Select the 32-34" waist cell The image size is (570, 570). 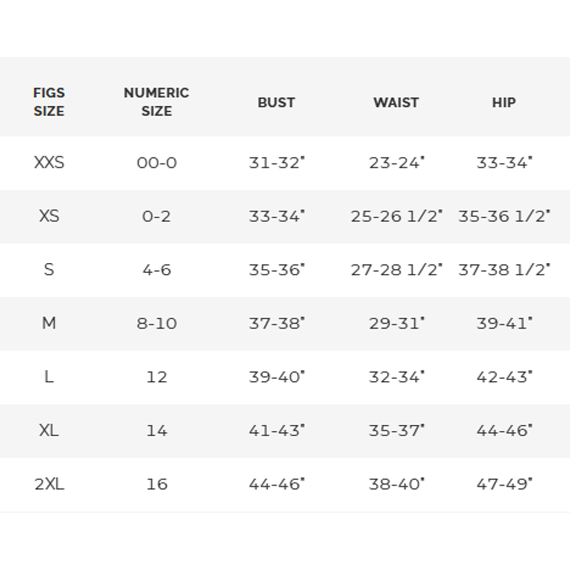point(396,377)
